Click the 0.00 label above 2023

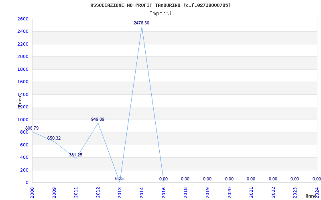pos(295,179)
